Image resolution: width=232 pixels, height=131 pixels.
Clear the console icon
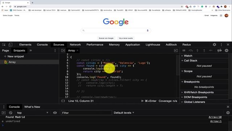click(11, 113)
